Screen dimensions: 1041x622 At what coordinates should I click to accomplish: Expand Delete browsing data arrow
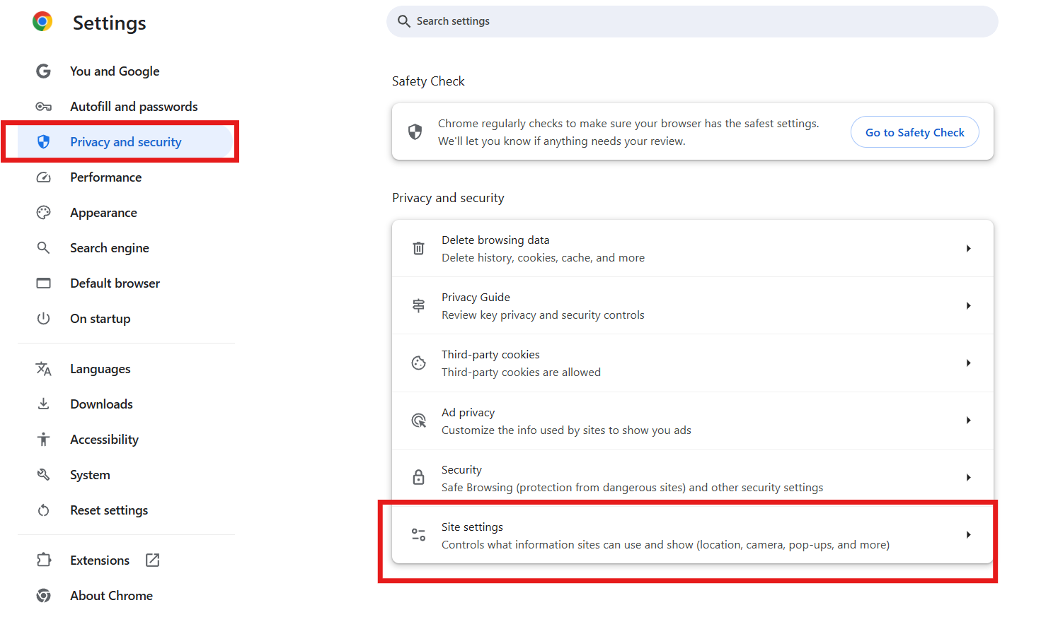pyautogui.click(x=968, y=249)
